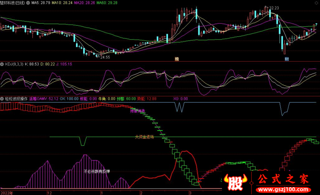Click the MA5: 28.79 label
Viewport: 320px width, 195px height.
41,3
